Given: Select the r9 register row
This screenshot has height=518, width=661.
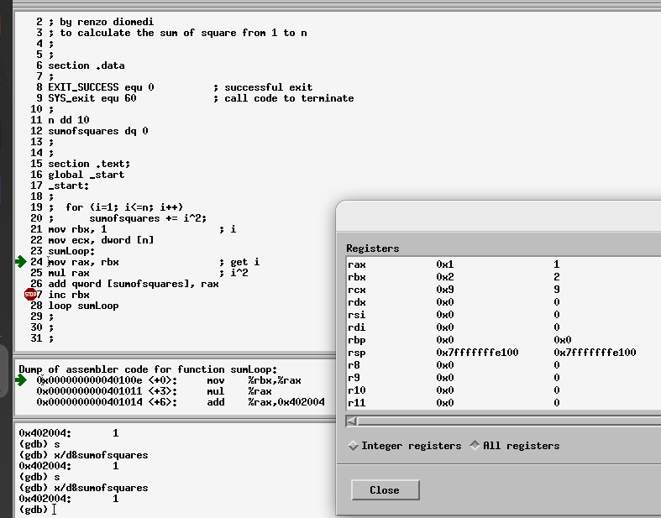Looking at the screenshot, I should pyautogui.click(x=503, y=378).
